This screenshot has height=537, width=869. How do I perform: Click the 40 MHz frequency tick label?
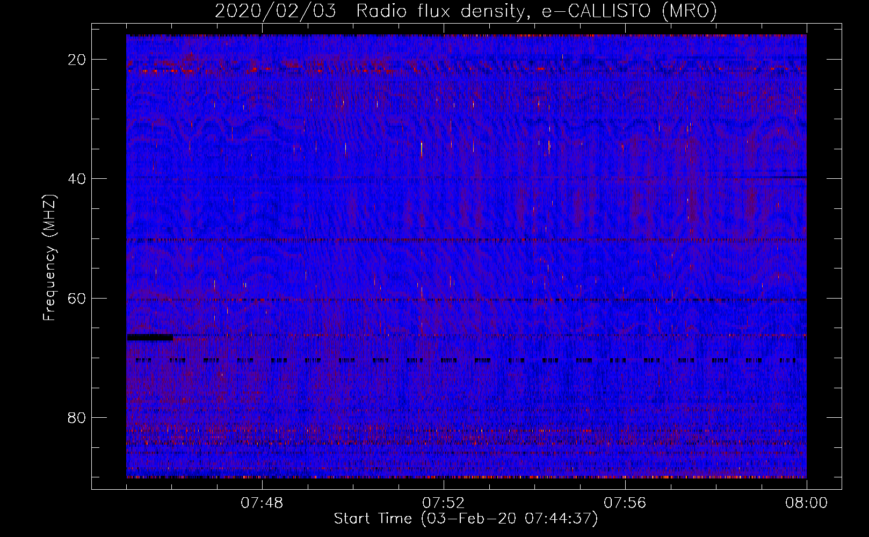[x=77, y=179]
